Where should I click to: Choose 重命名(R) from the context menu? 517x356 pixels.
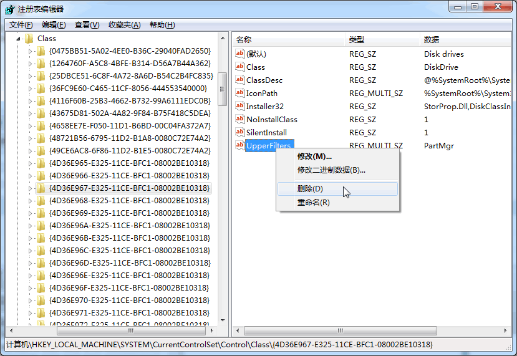tap(313, 203)
